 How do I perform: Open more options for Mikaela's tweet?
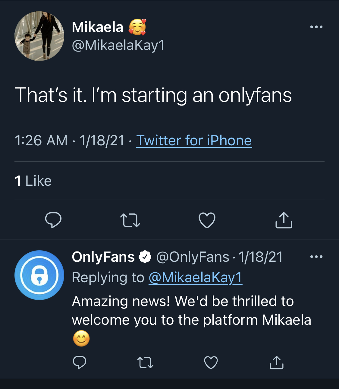point(316,27)
